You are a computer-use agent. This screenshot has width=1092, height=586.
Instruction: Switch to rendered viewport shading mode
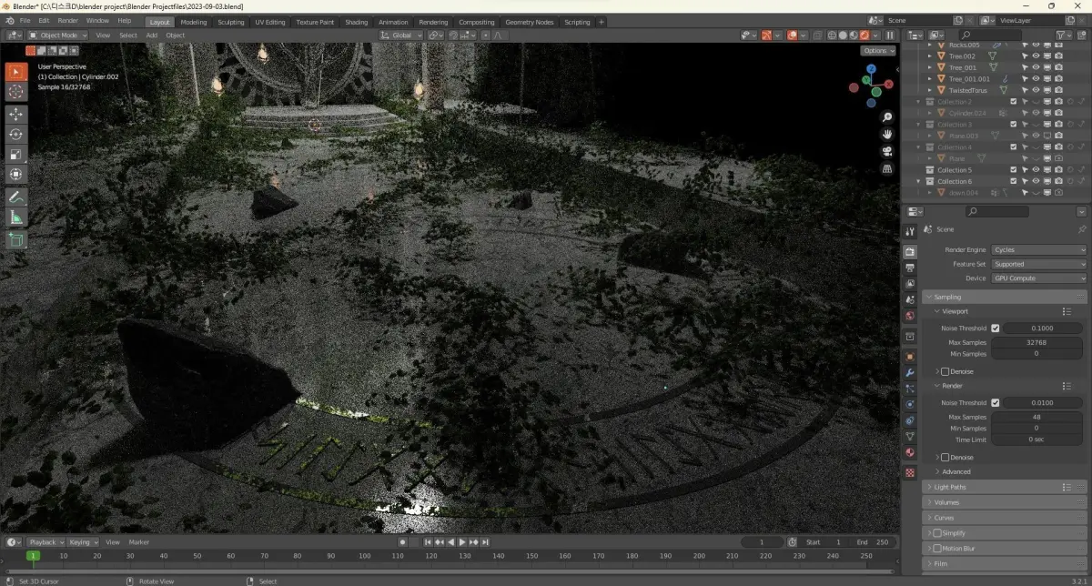click(864, 35)
